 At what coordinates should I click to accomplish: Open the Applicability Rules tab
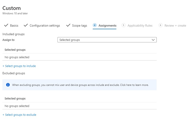pos(140,25)
